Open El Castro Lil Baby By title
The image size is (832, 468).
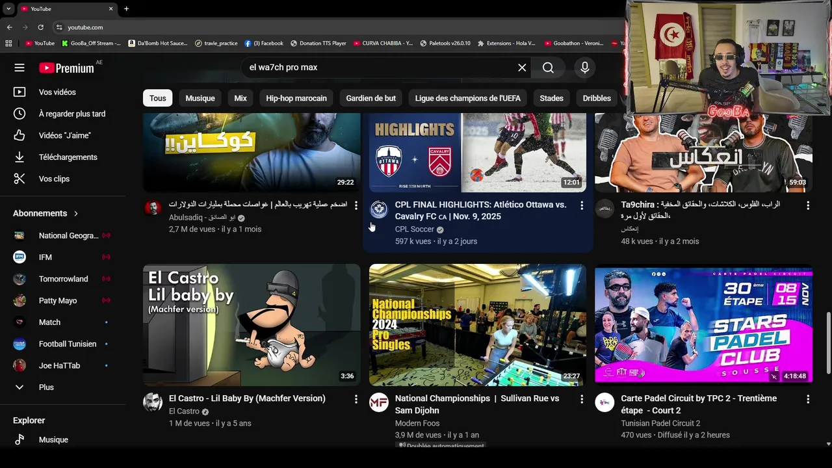pos(247,398)
